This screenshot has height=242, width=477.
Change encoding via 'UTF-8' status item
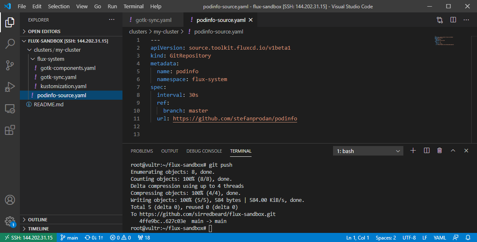pyautogui.click(x=409, y=237)
